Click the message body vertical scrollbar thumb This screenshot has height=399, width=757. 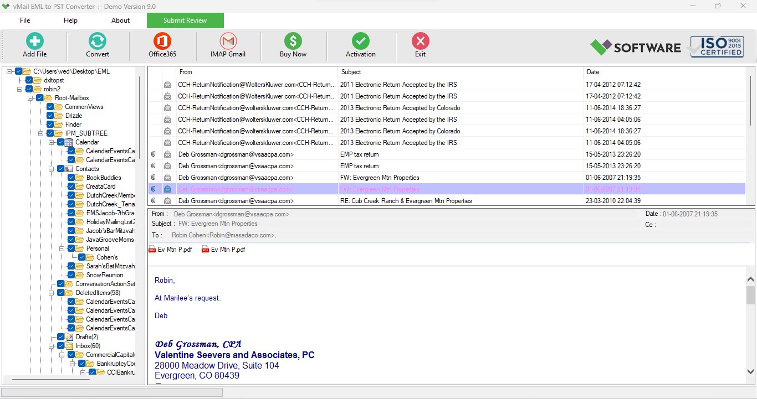[x=750, y=296]
